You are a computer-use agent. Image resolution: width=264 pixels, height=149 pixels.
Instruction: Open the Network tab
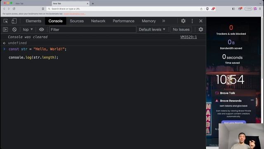(x=98, y=21)
